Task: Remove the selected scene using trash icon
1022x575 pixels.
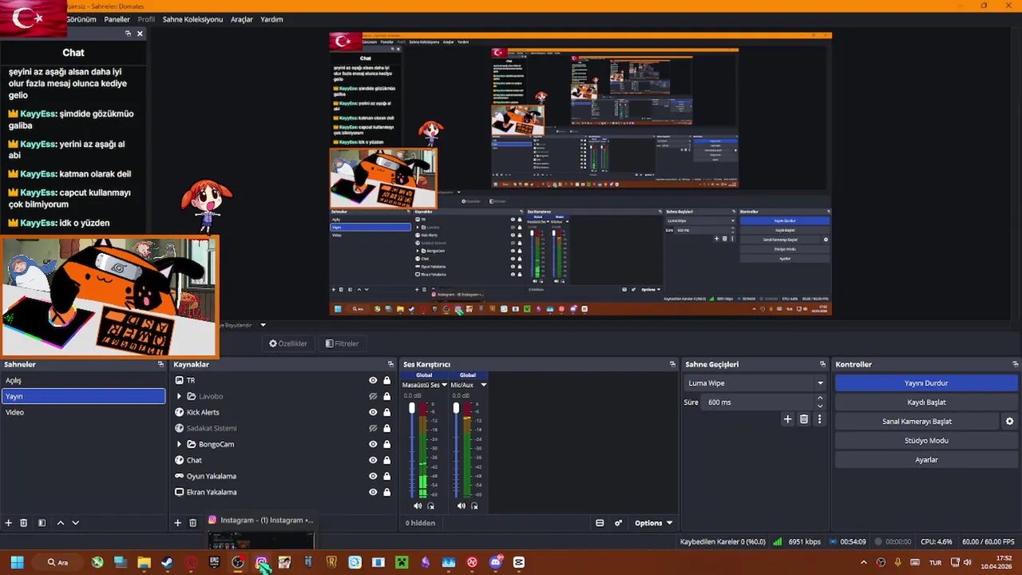Action: point(24,523)
